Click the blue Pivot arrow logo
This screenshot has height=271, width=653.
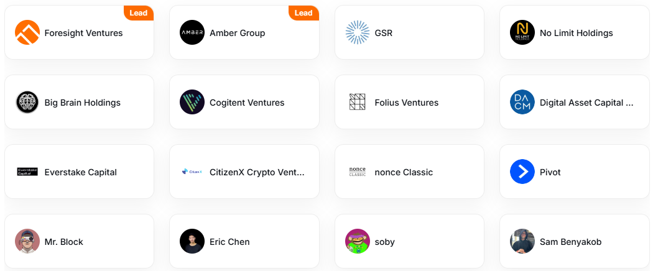coord(522,172)
